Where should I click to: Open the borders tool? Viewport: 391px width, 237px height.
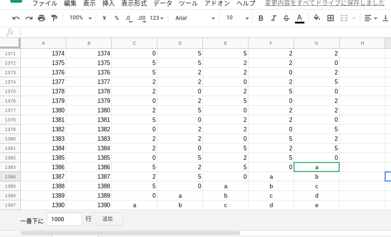[x=331, y=18]
